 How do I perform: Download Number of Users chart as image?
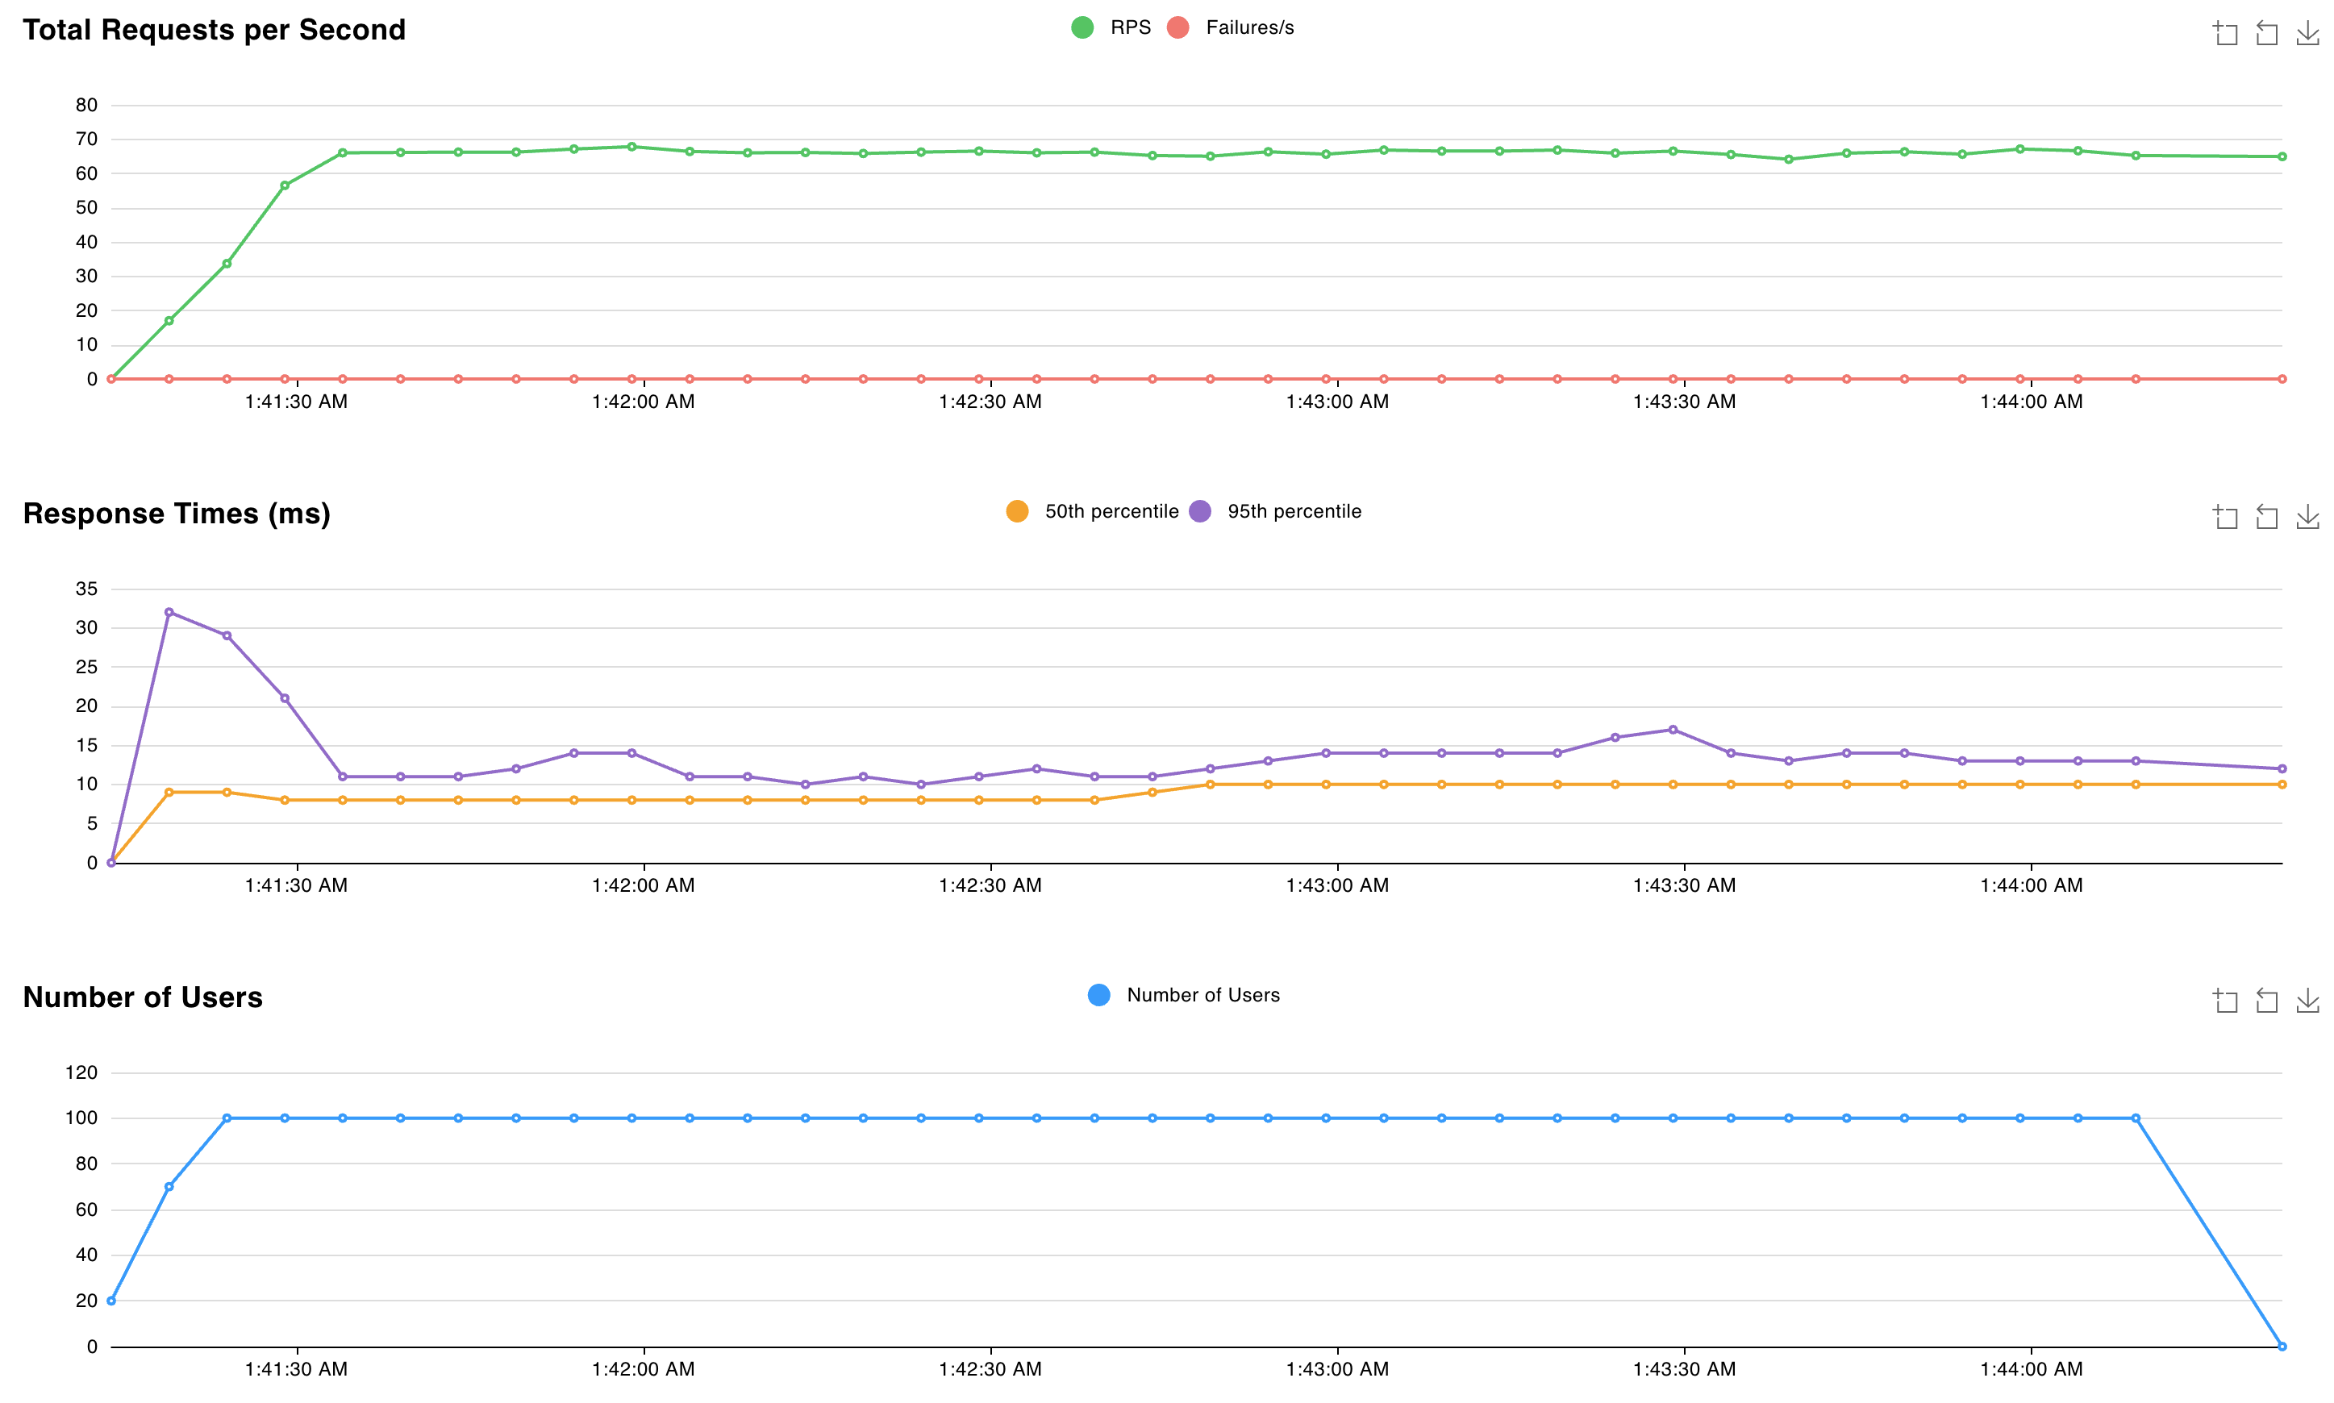click(2307, 1001)
